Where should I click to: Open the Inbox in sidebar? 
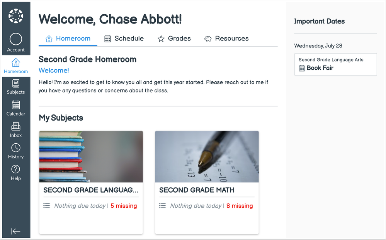[x=16, y=130]
